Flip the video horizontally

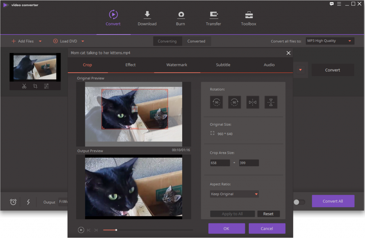click(x=253, y=102)
